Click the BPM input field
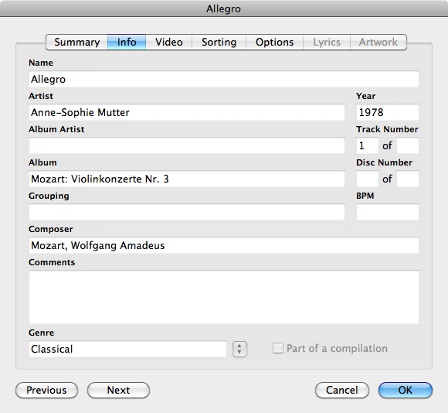Viewport: 448px width, 413px height. point(388,212)
